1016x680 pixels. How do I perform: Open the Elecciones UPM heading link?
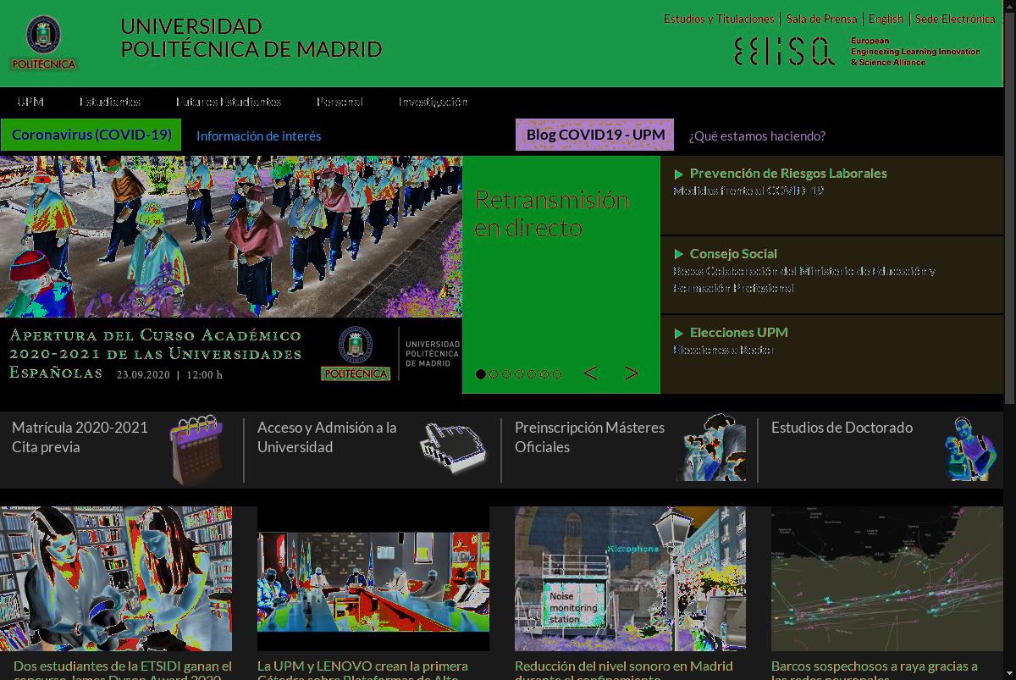coord(739,332)
